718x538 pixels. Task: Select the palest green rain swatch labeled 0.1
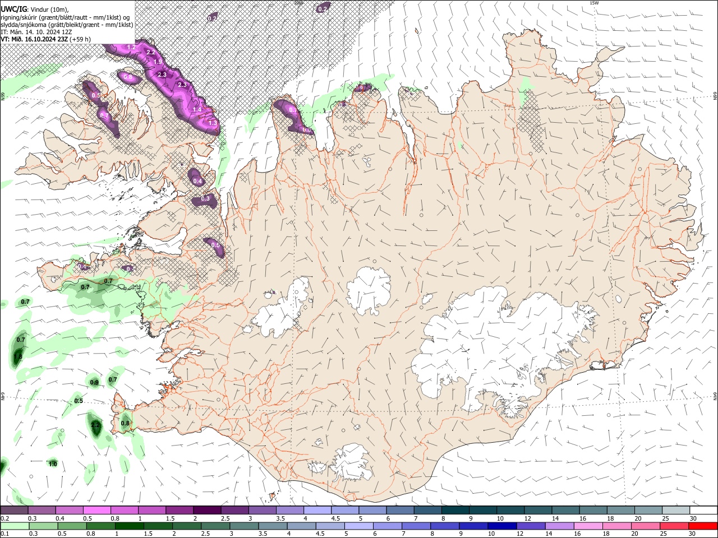tap(14, 526)
